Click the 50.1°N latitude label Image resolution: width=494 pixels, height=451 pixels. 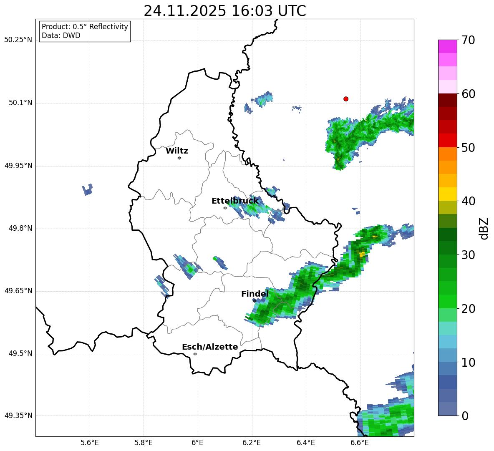pyautogui.click(x=21, y=103)
